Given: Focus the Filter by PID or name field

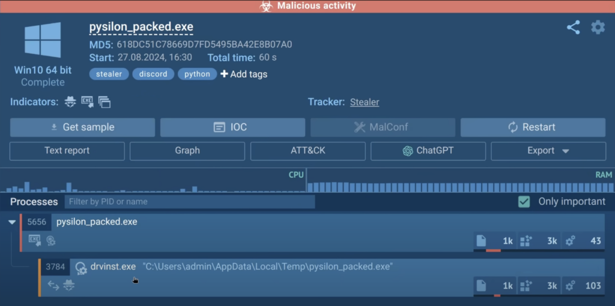Looking at the screenshot, I should point(190,202).
